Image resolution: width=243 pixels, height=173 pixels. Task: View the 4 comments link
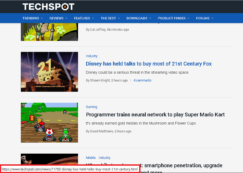click(x=142, y=81)
